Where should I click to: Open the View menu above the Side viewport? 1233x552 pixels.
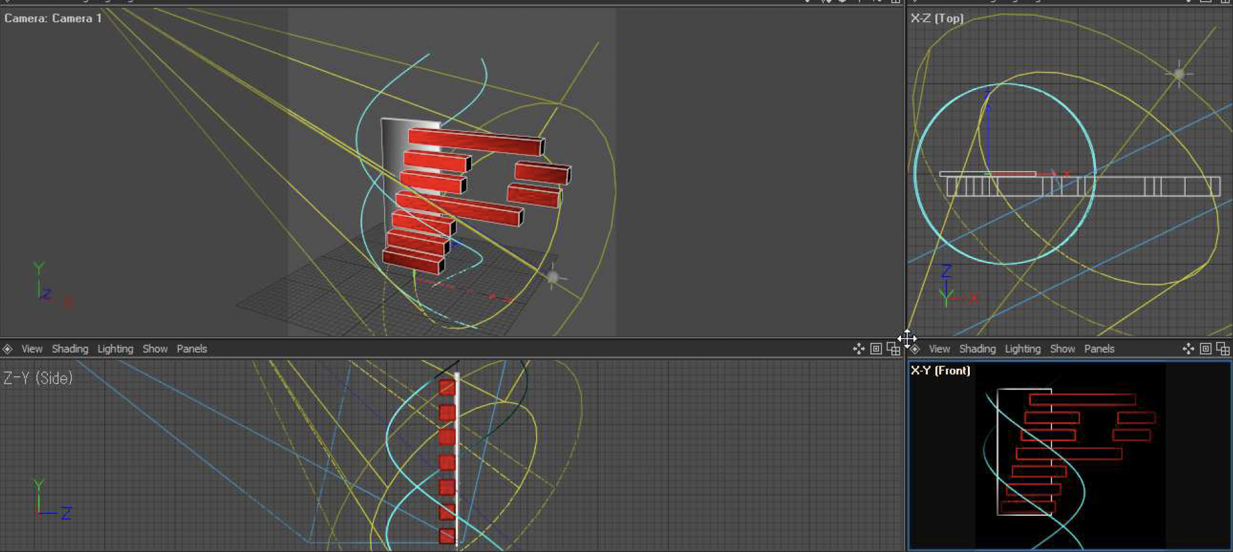click(32, 349)
